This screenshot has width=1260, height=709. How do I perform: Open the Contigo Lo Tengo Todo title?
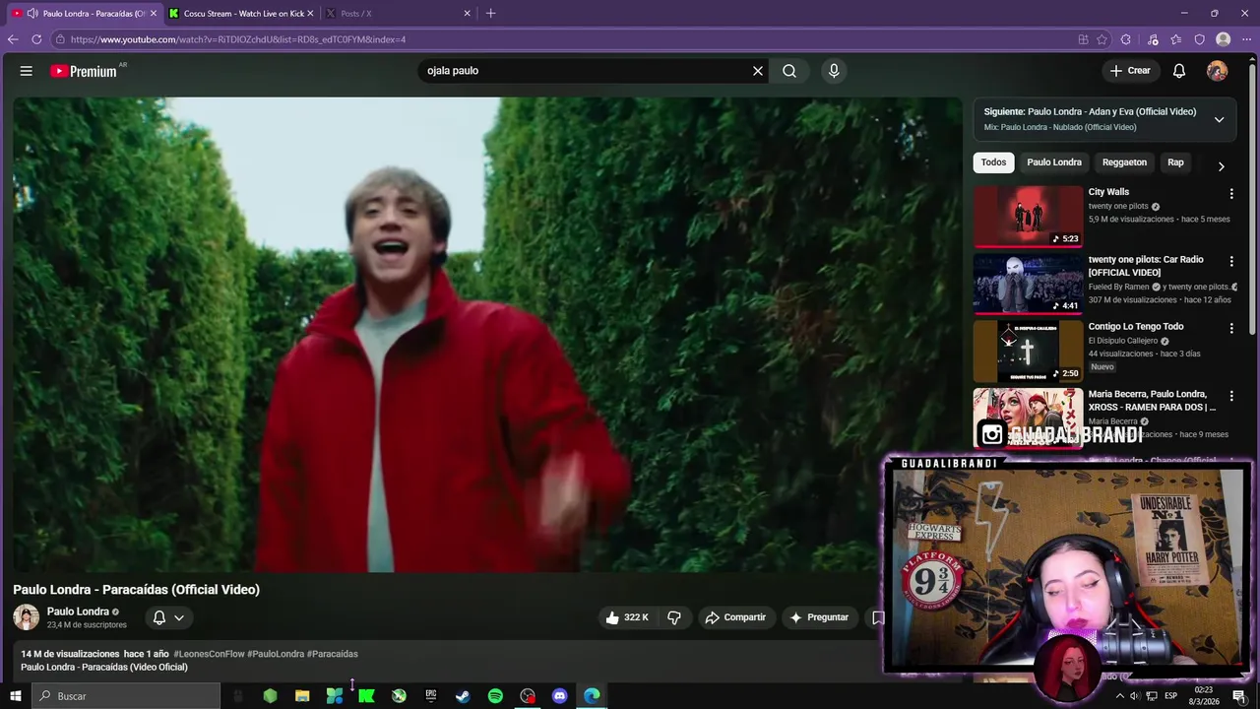point(1136,327)
